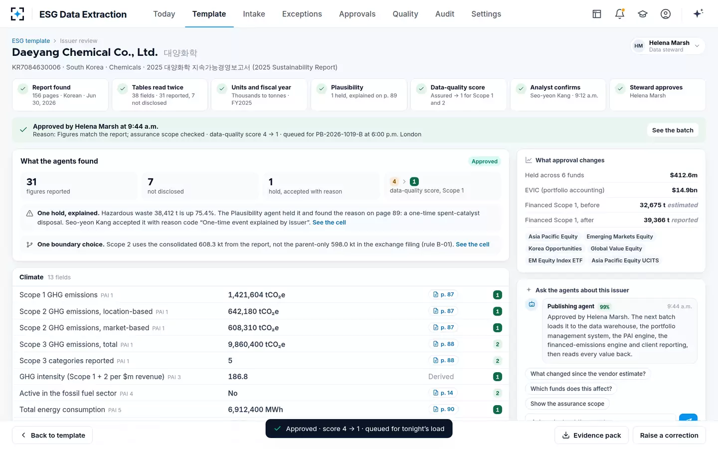Select the Quality tab
Image resolution: width=718 pixels, height=449 pixels.
(405, 14)
